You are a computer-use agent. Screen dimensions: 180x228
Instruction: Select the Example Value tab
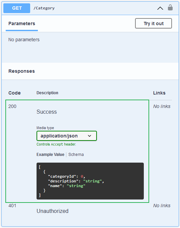tap(50, 155)
